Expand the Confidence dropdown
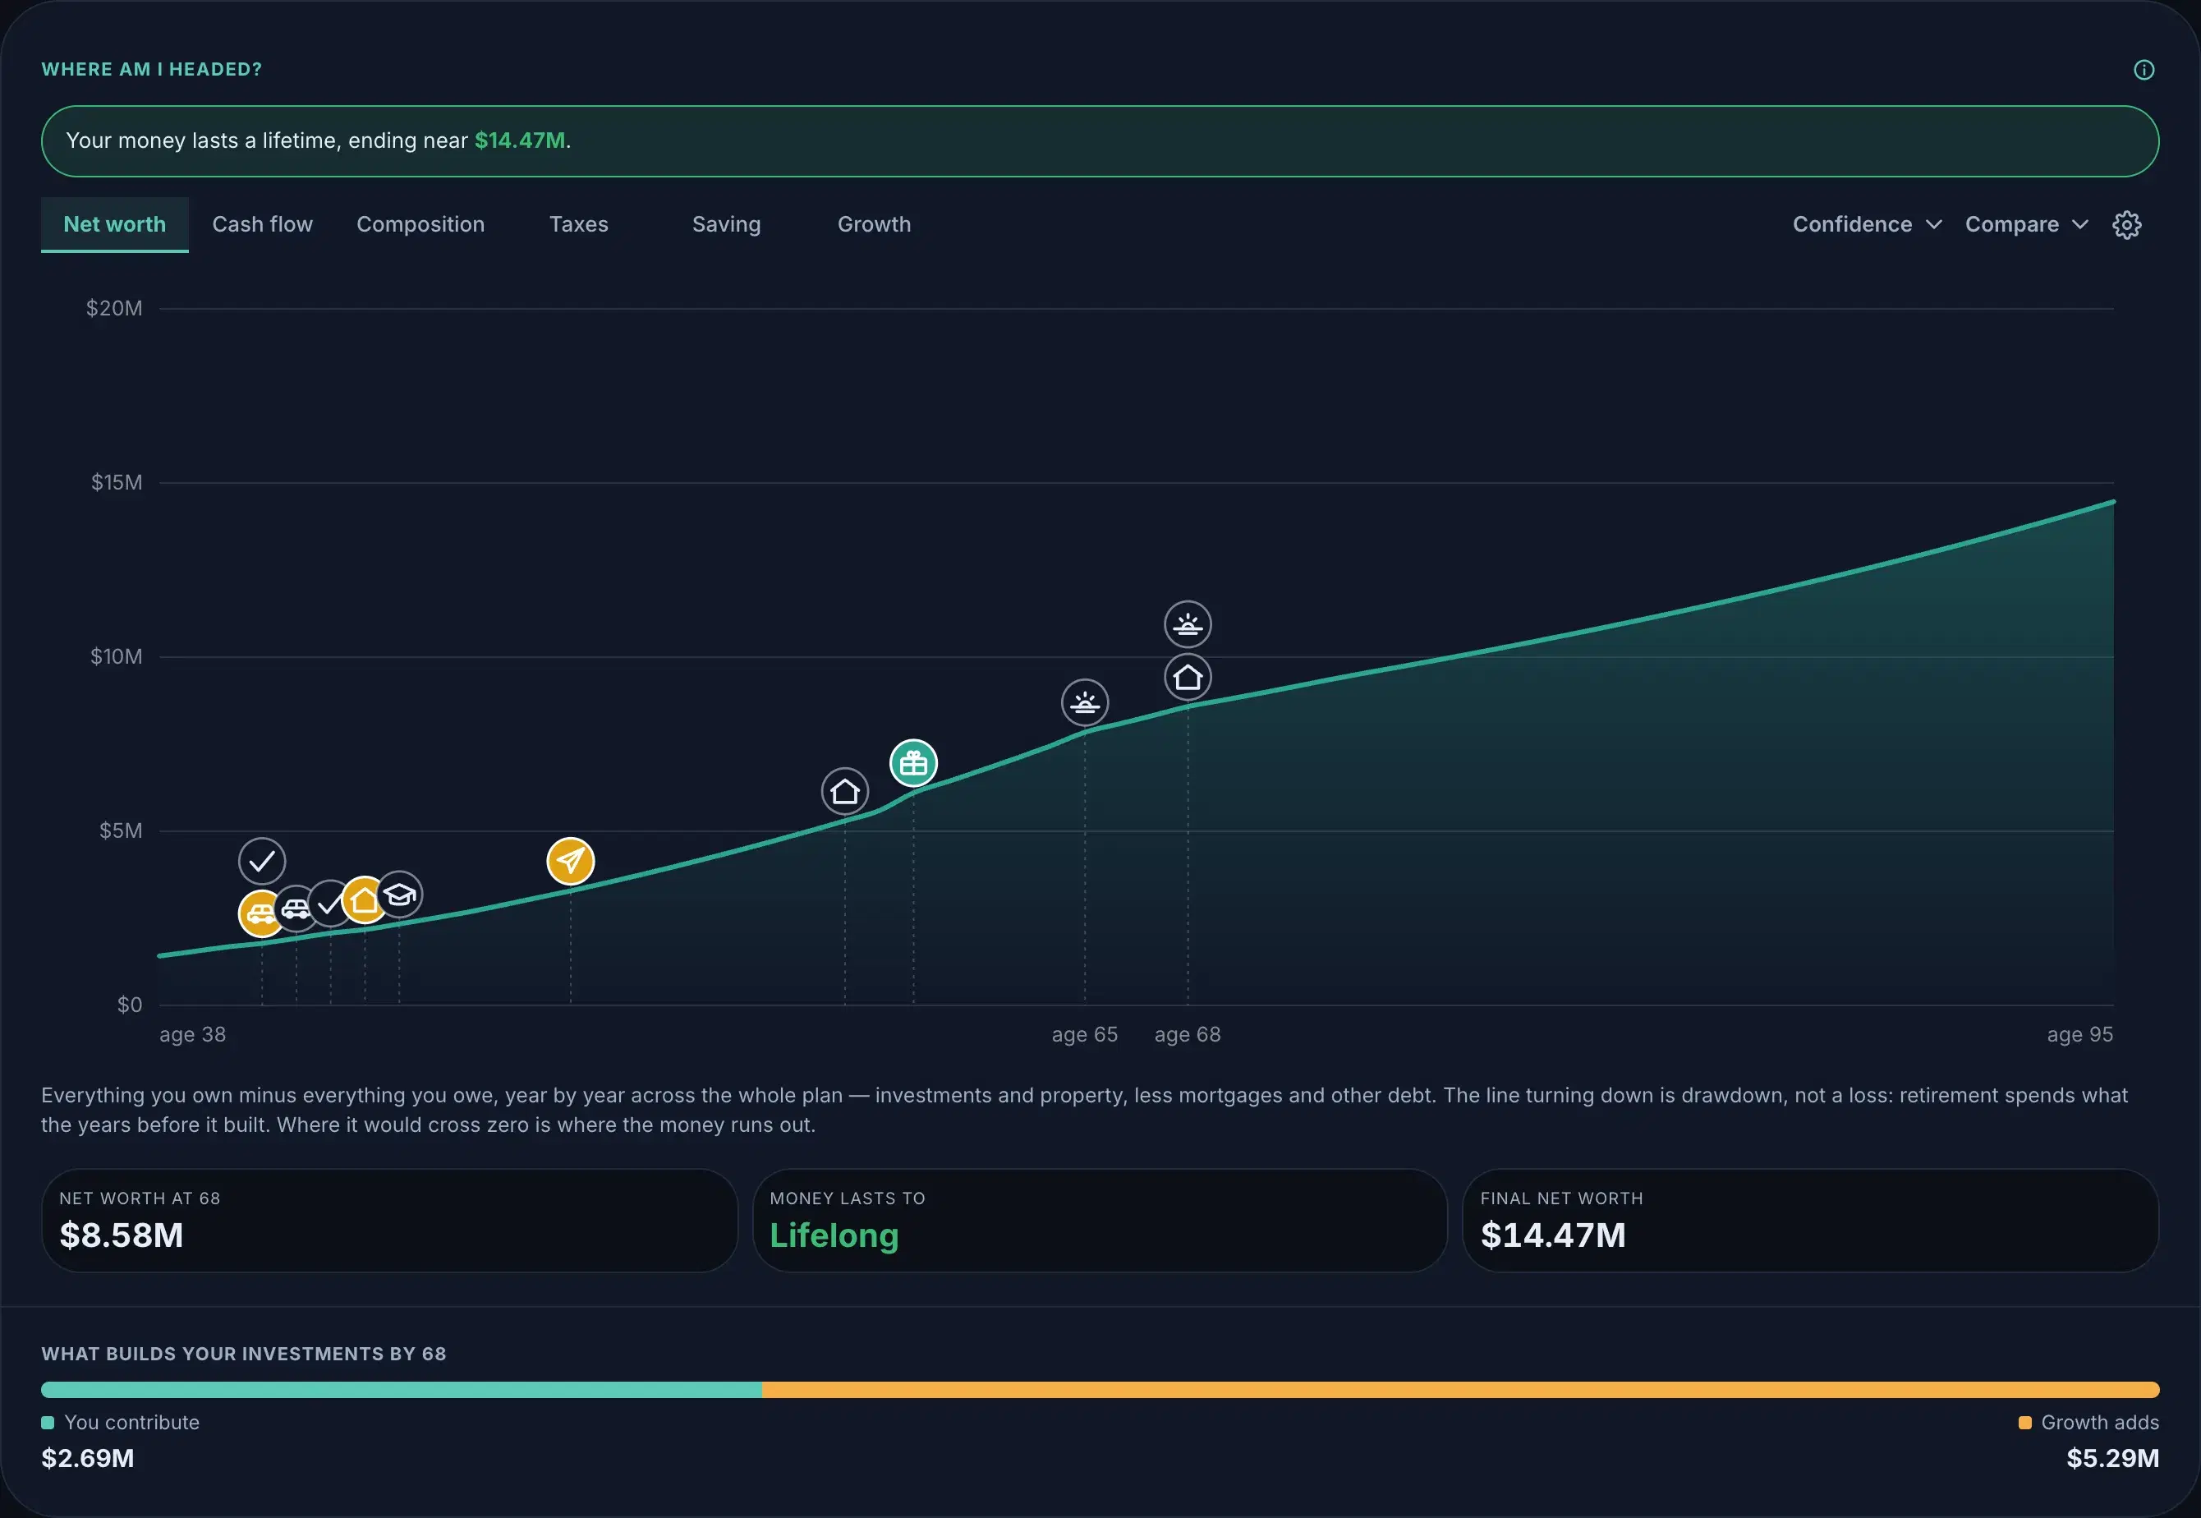The height and width of the screenshot is (1518, 2201). pyautogui.click(x=1868, y=224)
